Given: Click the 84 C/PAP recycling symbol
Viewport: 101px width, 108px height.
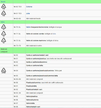Looking at the screenshot, I should (x=3, y=70).
